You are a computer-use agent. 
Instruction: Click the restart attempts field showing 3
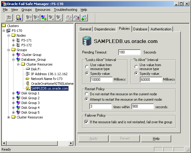[100, 106]
